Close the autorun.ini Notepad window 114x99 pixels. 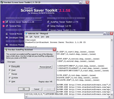111,33
